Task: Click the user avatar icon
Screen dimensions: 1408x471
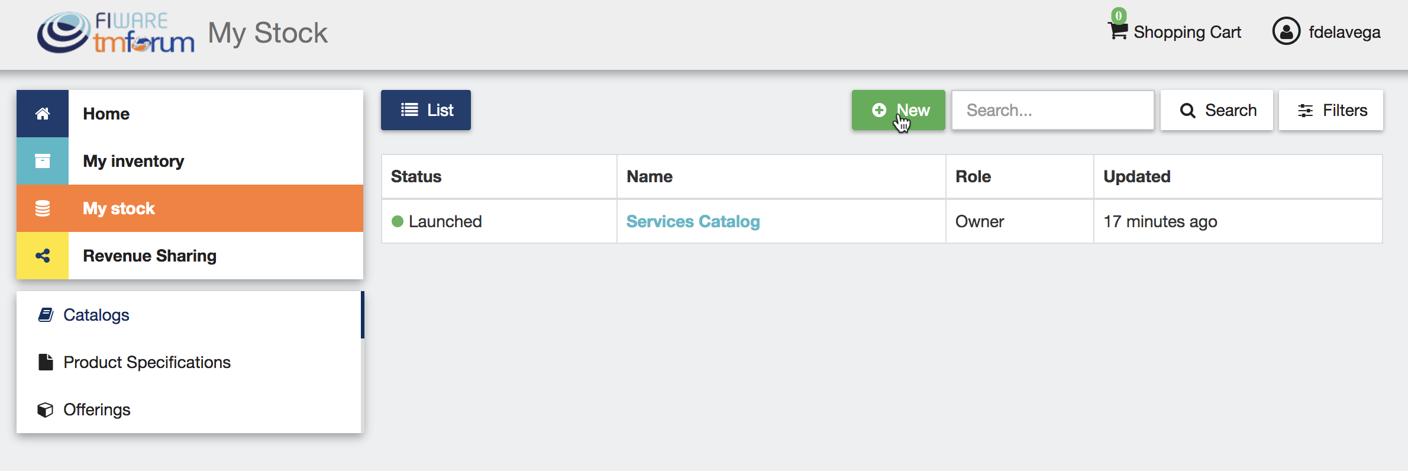Action: pyautogui.click(x=1286, y=31)
